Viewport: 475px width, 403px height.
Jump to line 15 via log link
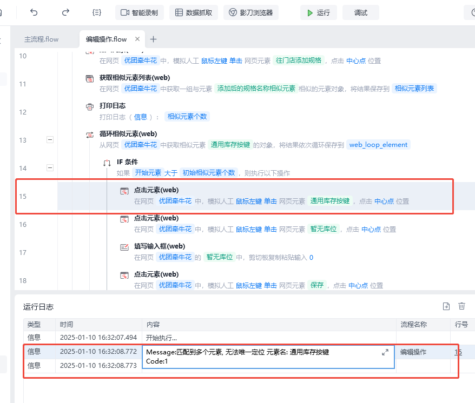point(458,352)
